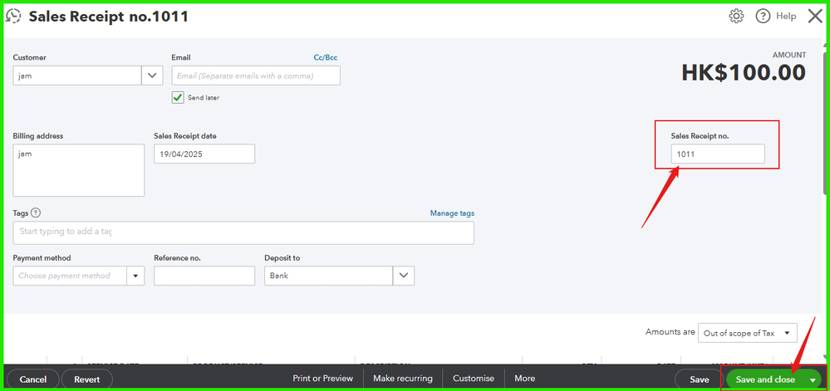Click the Revert button

coord(87,379)
